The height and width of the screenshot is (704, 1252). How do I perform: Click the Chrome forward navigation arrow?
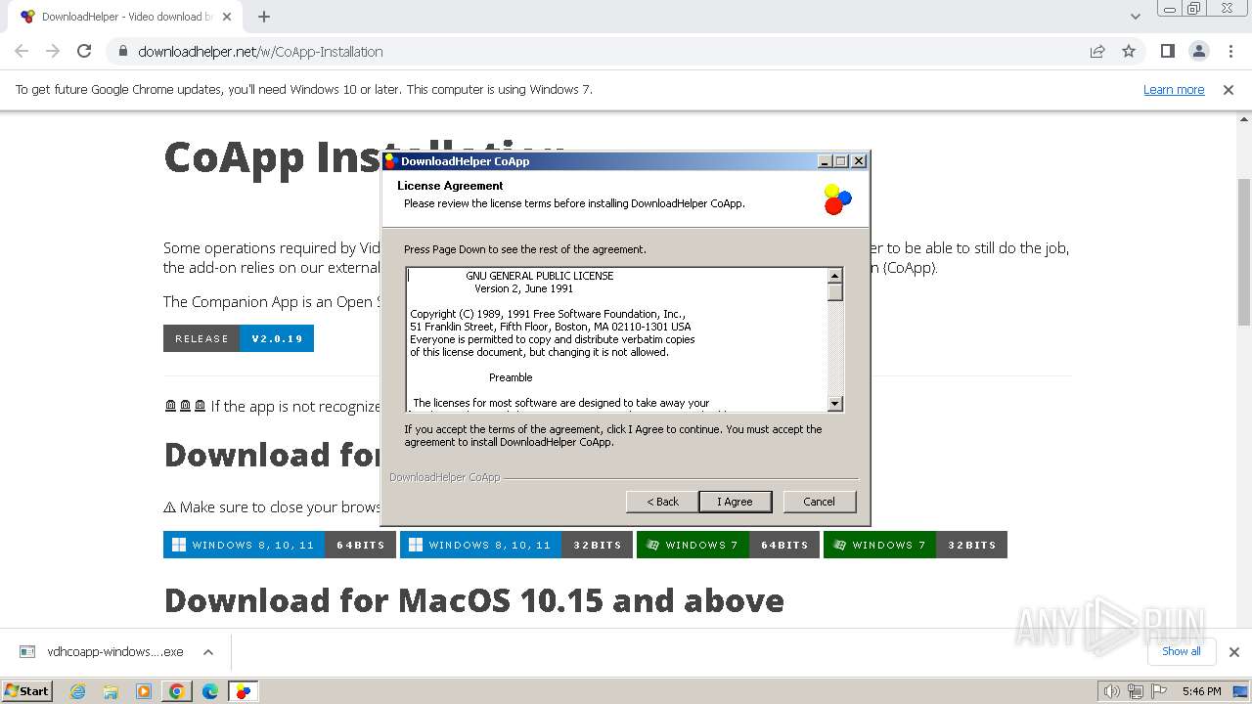tap(53, 52)
